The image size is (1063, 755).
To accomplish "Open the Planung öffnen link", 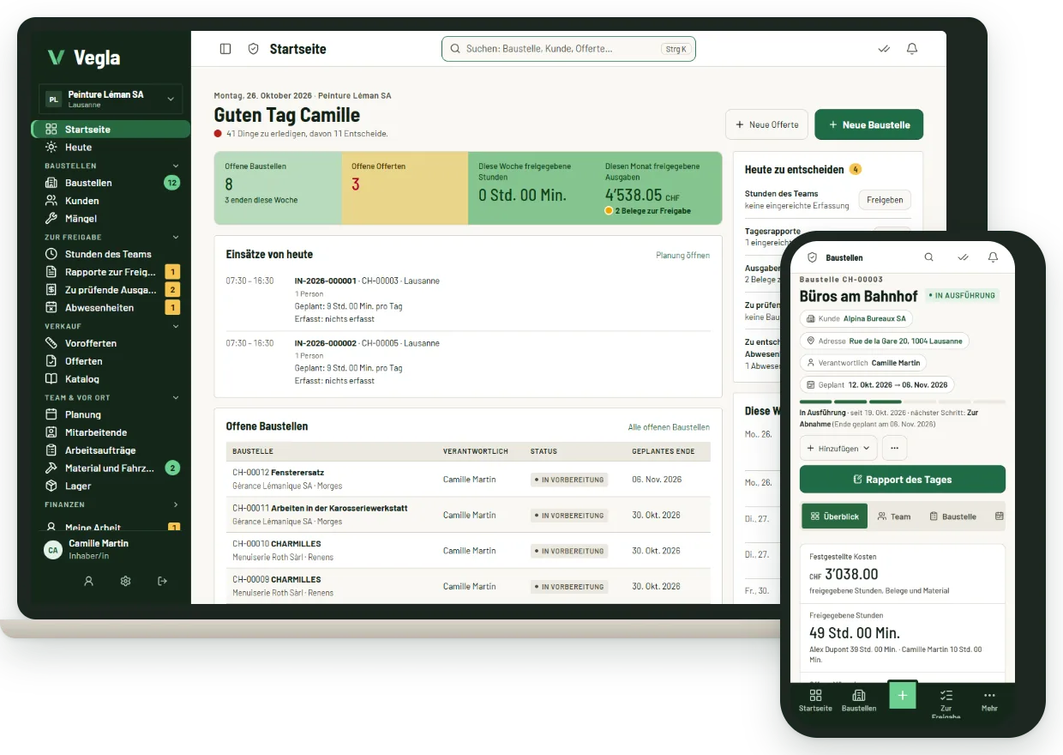I will 682,256.
